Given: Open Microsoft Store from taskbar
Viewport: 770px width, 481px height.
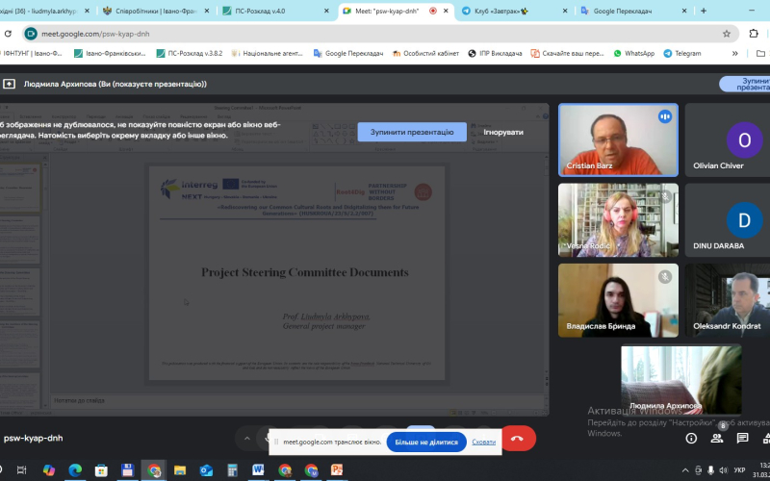Looking at the screenshot, I should point(101,470).
